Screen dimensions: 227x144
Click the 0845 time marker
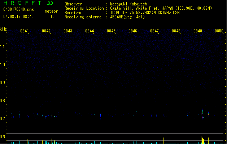(x=111, y=31)
